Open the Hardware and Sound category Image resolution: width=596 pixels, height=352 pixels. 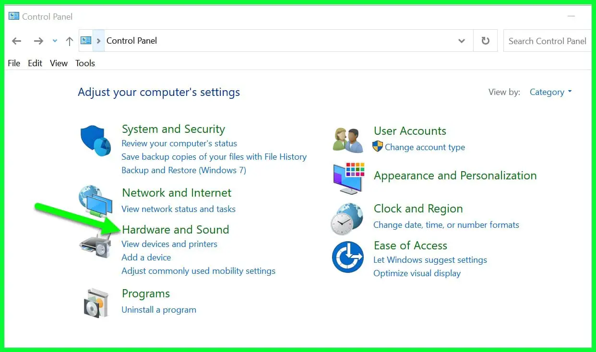176,230
